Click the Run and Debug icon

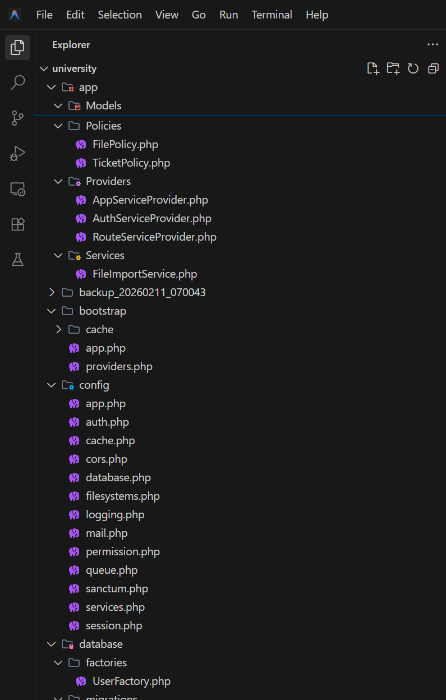(17, 153)
